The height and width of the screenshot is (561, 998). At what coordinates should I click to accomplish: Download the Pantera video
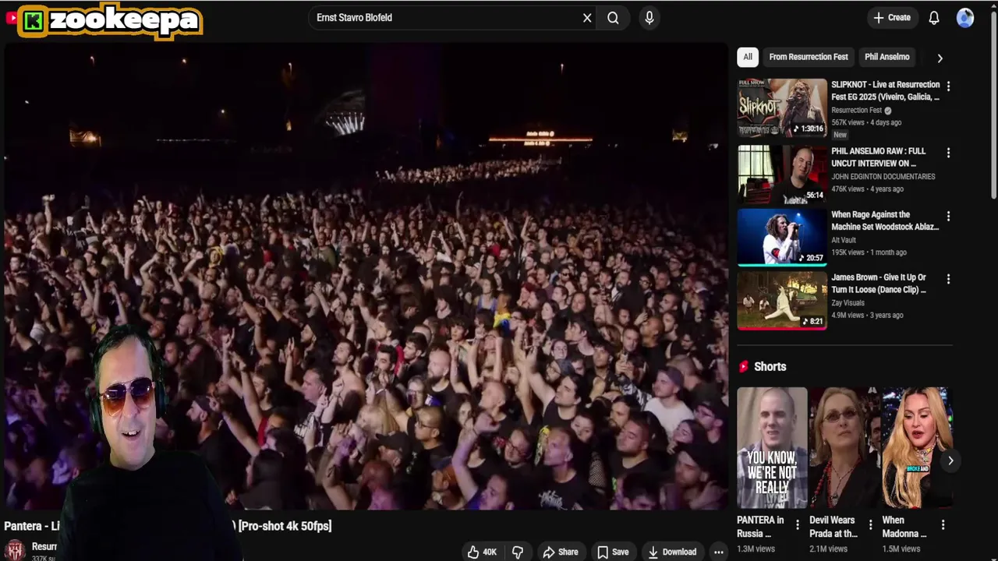[x=672, y=552]
